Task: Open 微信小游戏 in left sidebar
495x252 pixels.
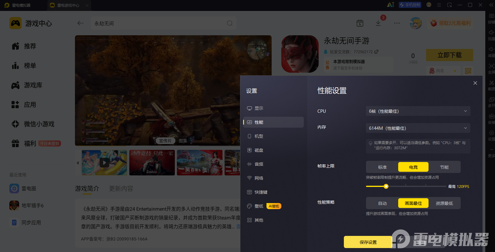Action: (33, 124)
